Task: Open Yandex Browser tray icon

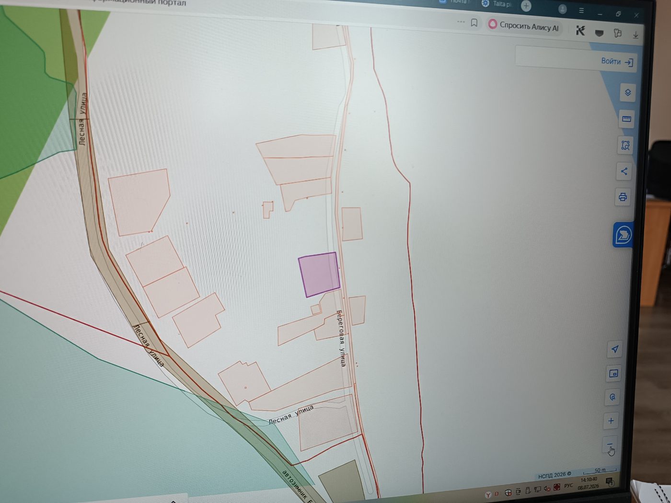Action: (x=488, y=495)
